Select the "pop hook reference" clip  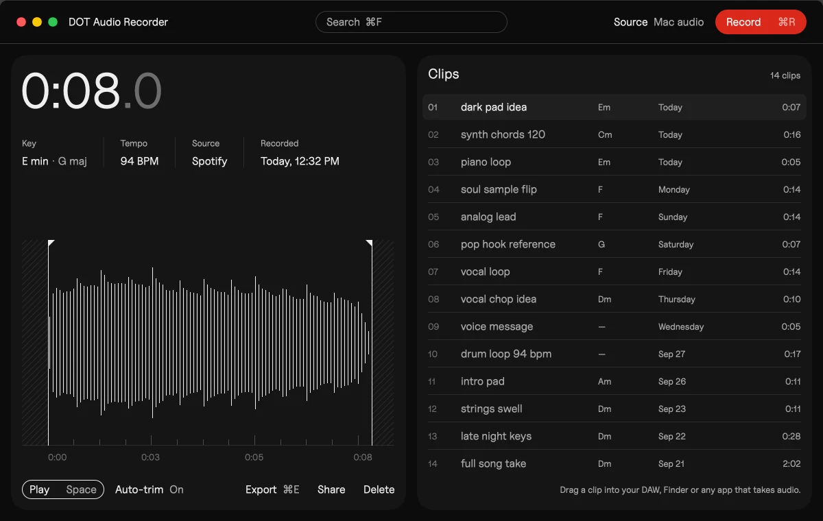click(x=615, y=244)
